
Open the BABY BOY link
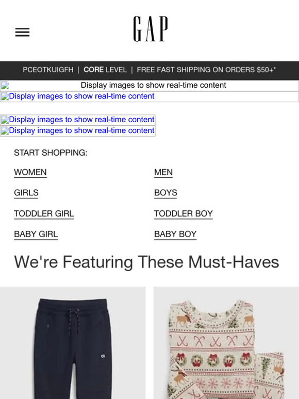click(175, 235)
